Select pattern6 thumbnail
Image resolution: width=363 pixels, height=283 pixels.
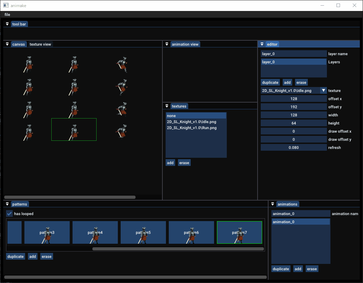click(191, 232)
